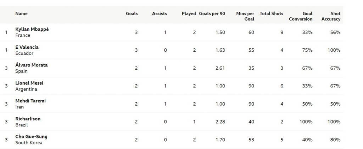Select Mehdi Taremi's name
This screenshot has width=363, height=149.
tap(30, 101)
